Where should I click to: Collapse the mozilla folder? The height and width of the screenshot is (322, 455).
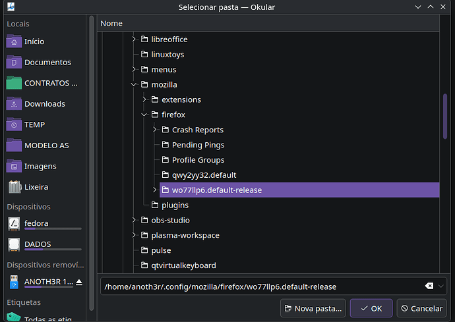(x=133, y=84)
